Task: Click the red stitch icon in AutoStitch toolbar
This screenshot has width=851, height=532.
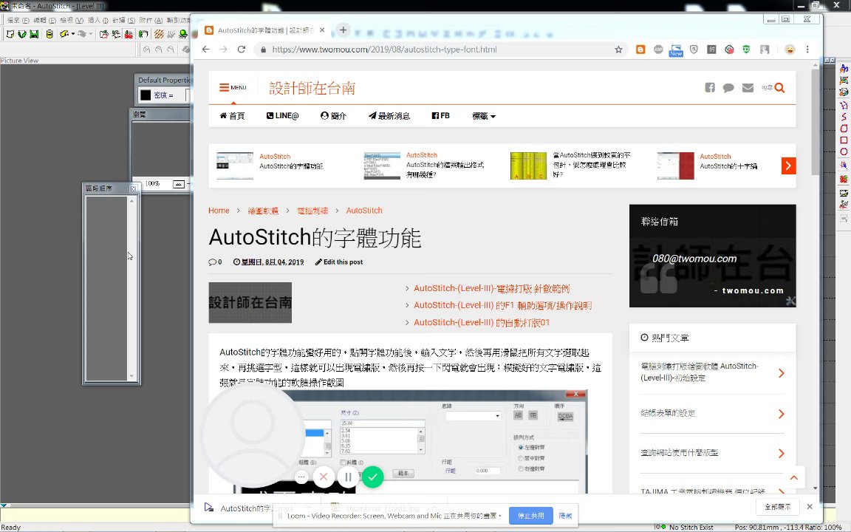Action: [x=129, y=34]
